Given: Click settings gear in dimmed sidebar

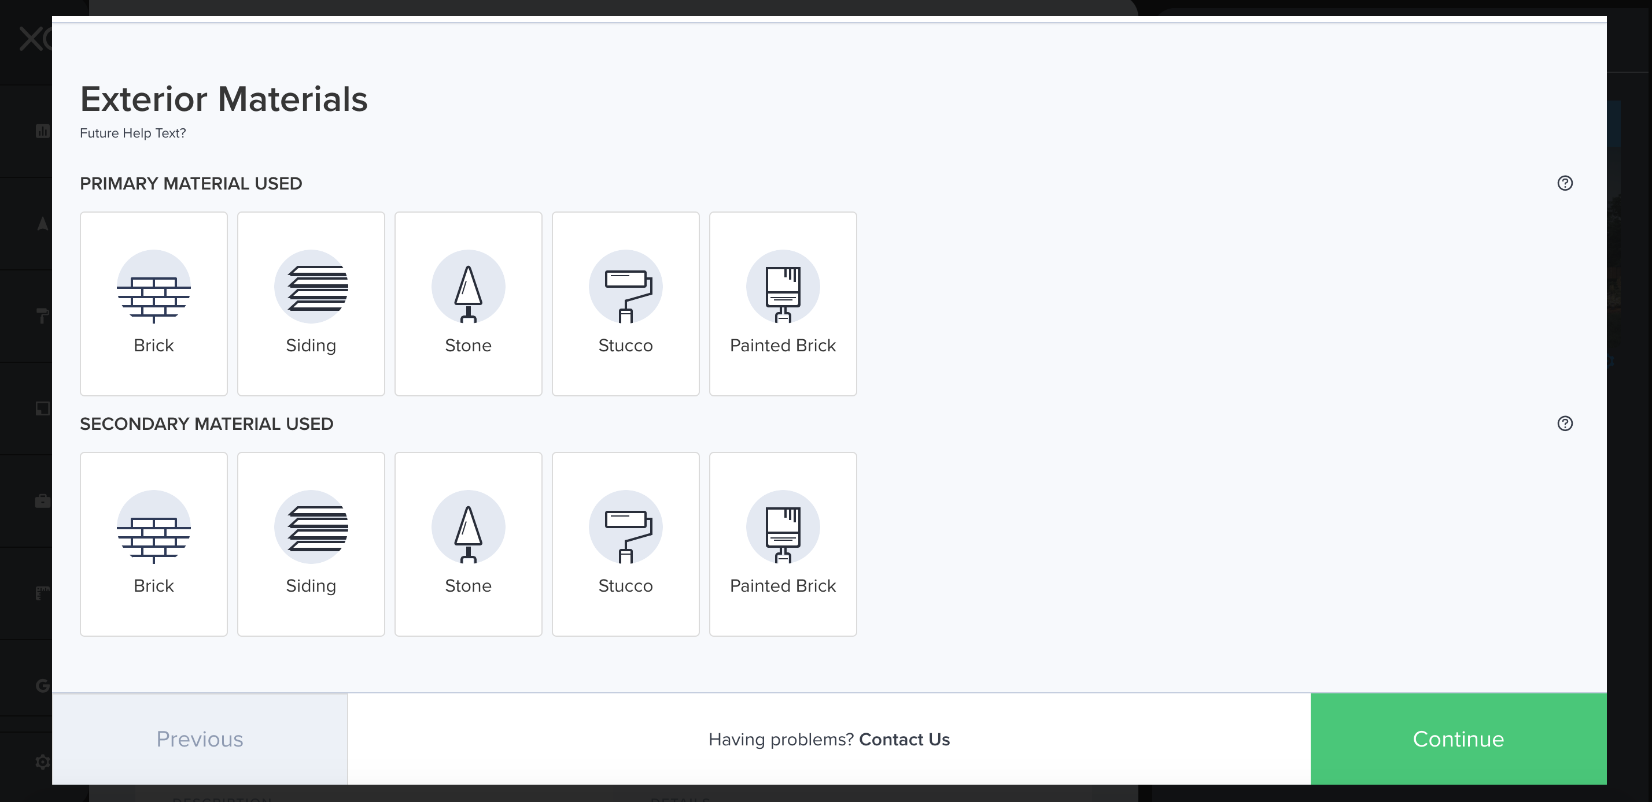Looking at the screenshot, I should (42, 762).
